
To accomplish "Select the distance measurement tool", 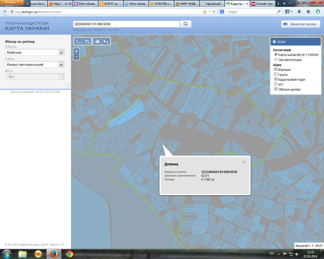I will click(x=78, y=41).
